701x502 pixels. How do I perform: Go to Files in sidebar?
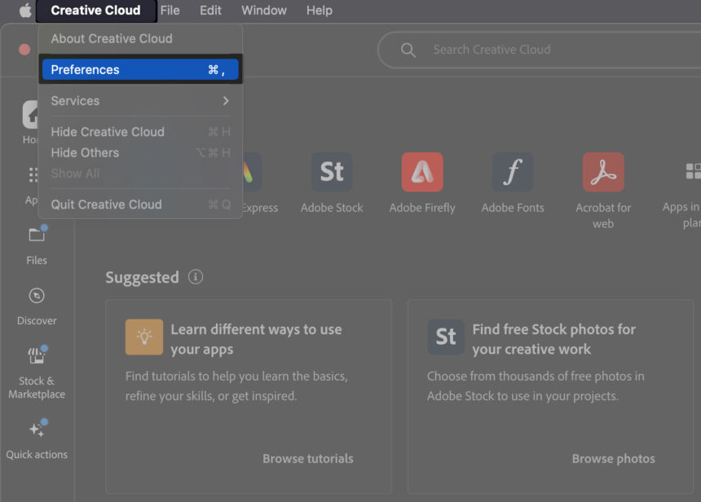tap(37, 236)
